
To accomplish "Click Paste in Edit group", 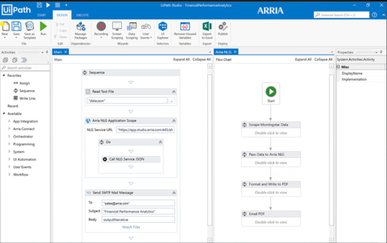I will (x=61, y=36).
